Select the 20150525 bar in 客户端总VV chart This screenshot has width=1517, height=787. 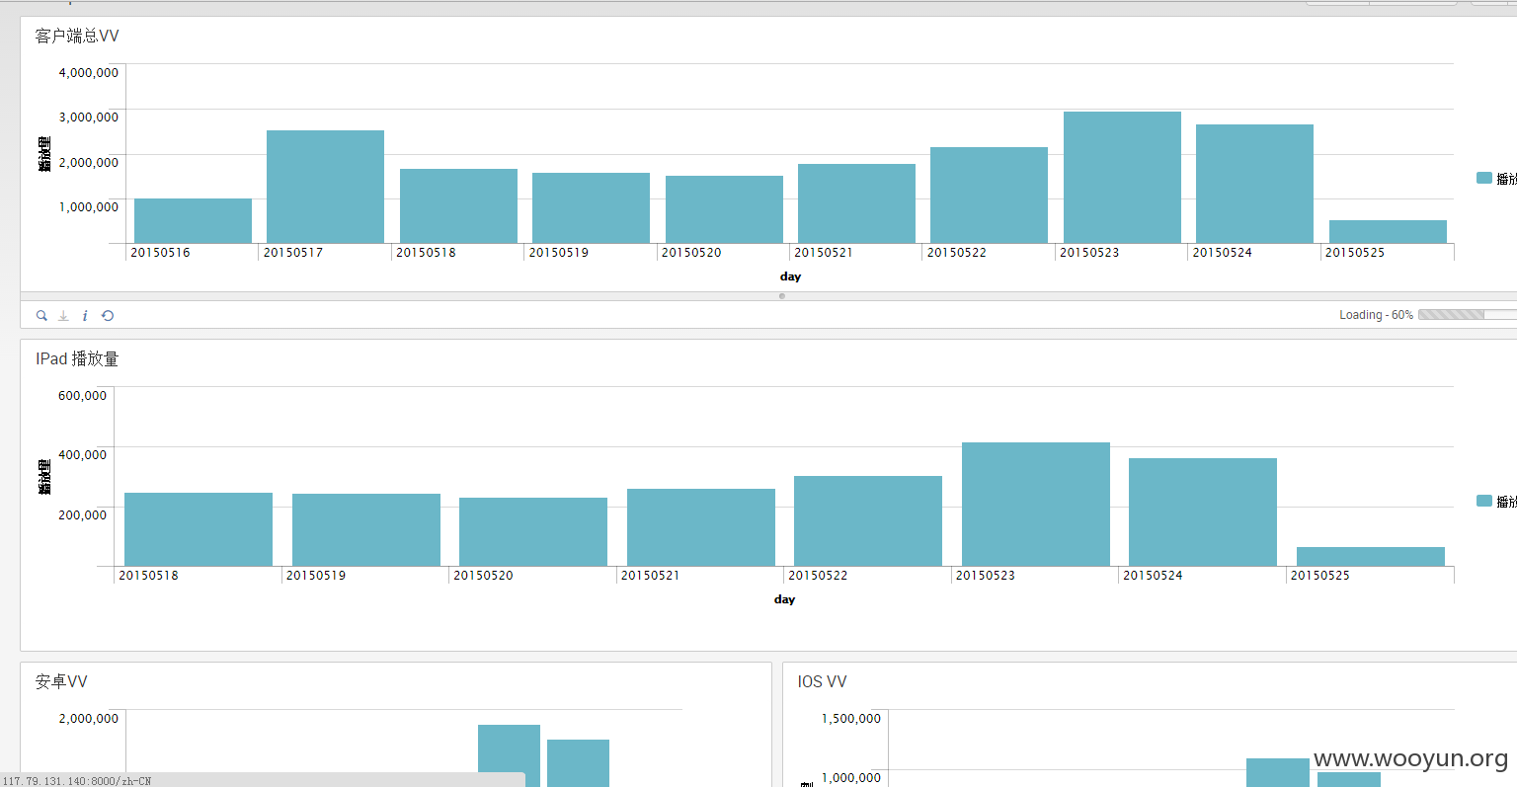[x=1388, y=231]
